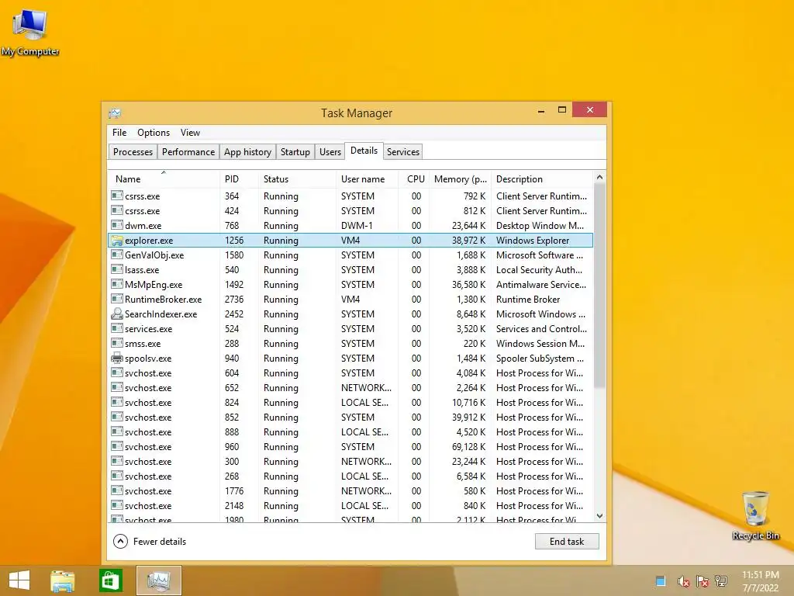
Task: Open the View menu
Action: 190,132
